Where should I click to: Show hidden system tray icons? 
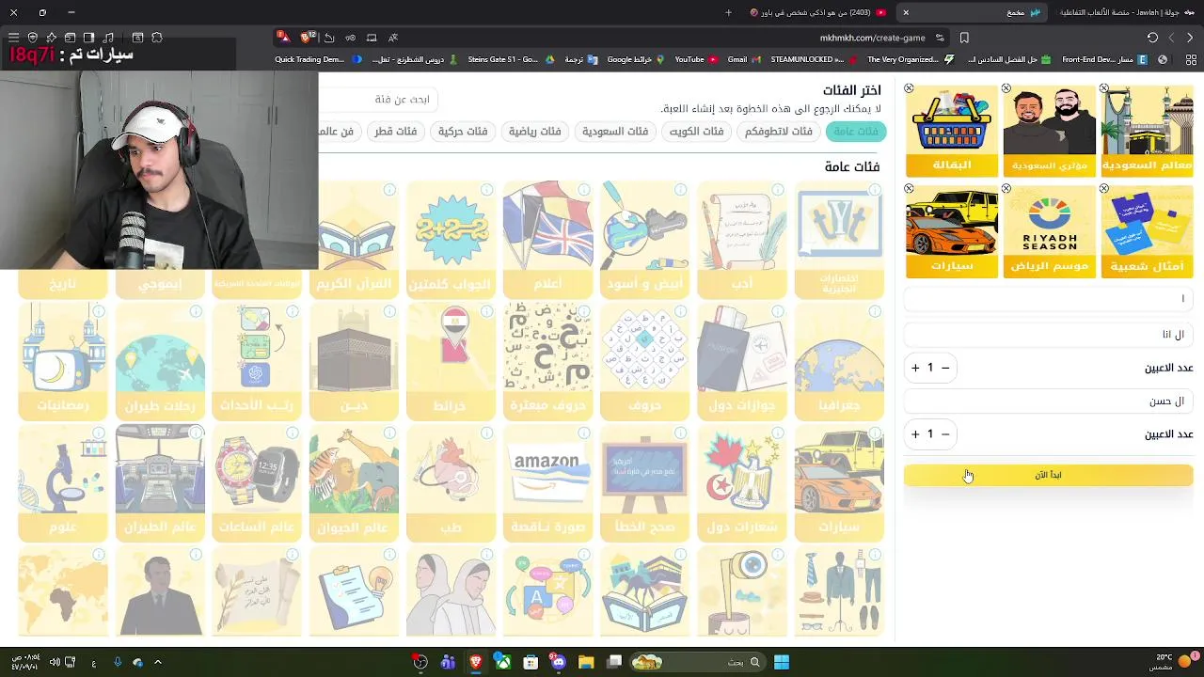coord(158,662)
